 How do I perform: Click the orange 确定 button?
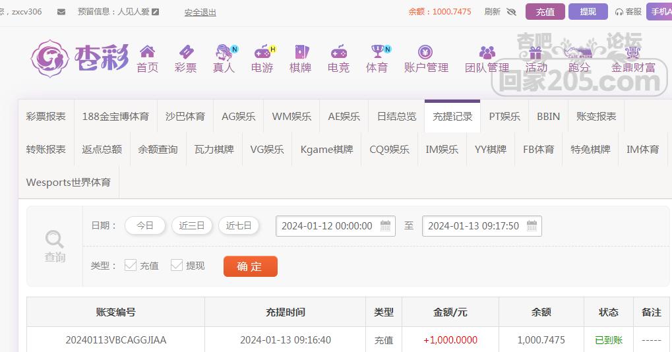pos(250,266)
